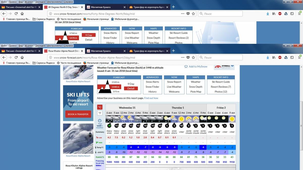This screenshot has width=303, height=170.
Task: Click the Thursday 12 PM sunny icon
Action: (181, 119)
